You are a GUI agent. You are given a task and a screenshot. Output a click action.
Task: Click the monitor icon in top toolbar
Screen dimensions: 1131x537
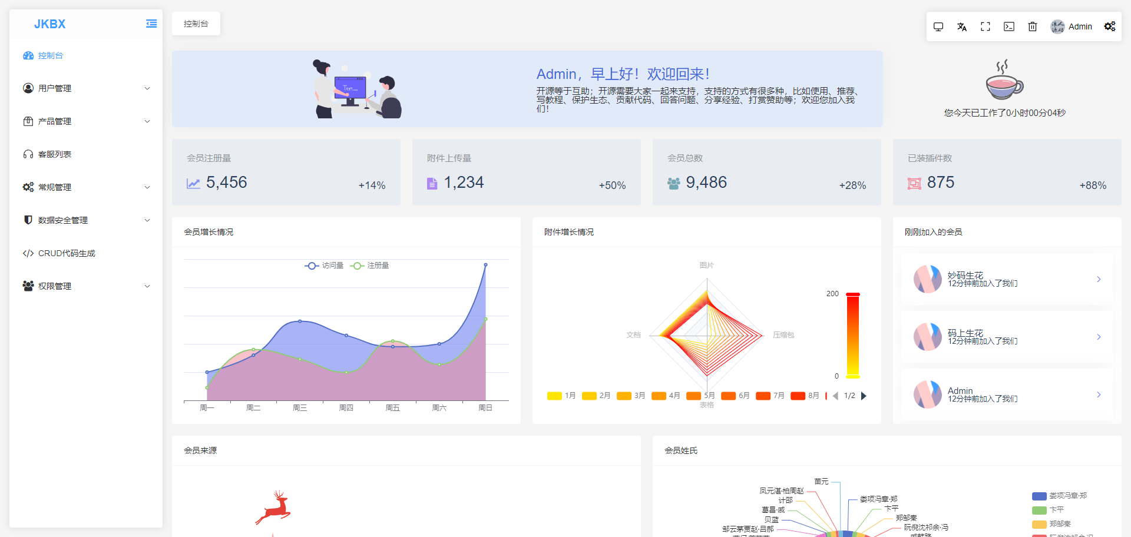pyautogui.click(x=938, y=26)
